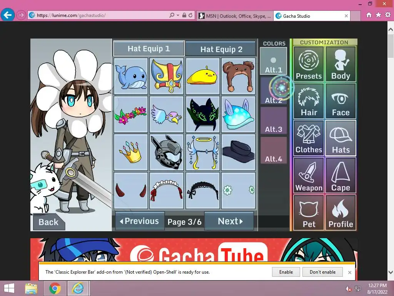Screen dimensions: 394x296
Task: Open the Clothes customization panel
Action: pyautogui.click(x=309, y=138)
